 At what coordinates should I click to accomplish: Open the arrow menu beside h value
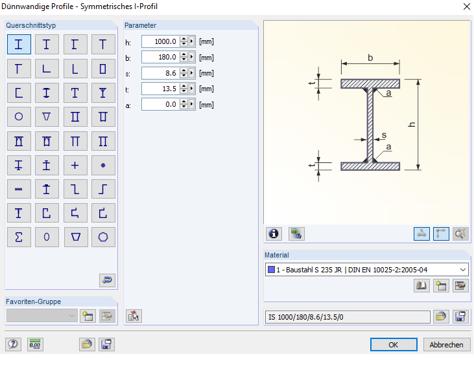pos(192,41)
